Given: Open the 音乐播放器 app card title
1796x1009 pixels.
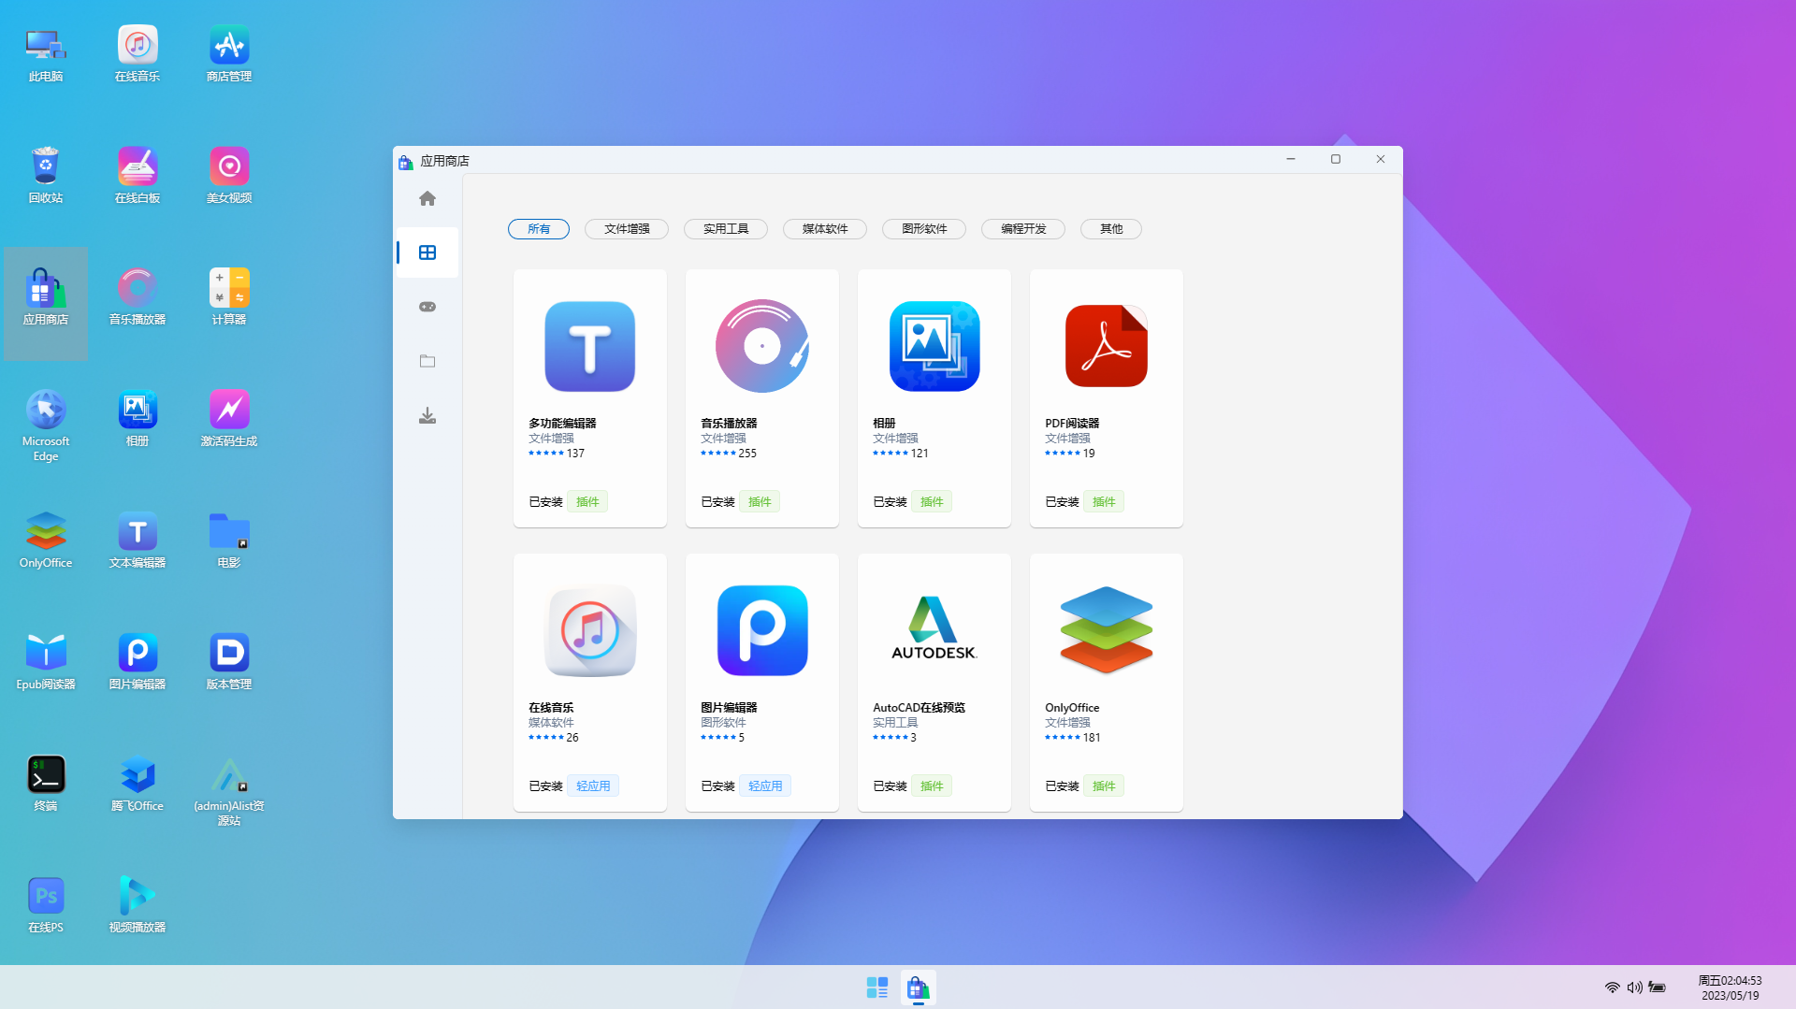Looking at the screenshot, I should (x=729, y=424).
